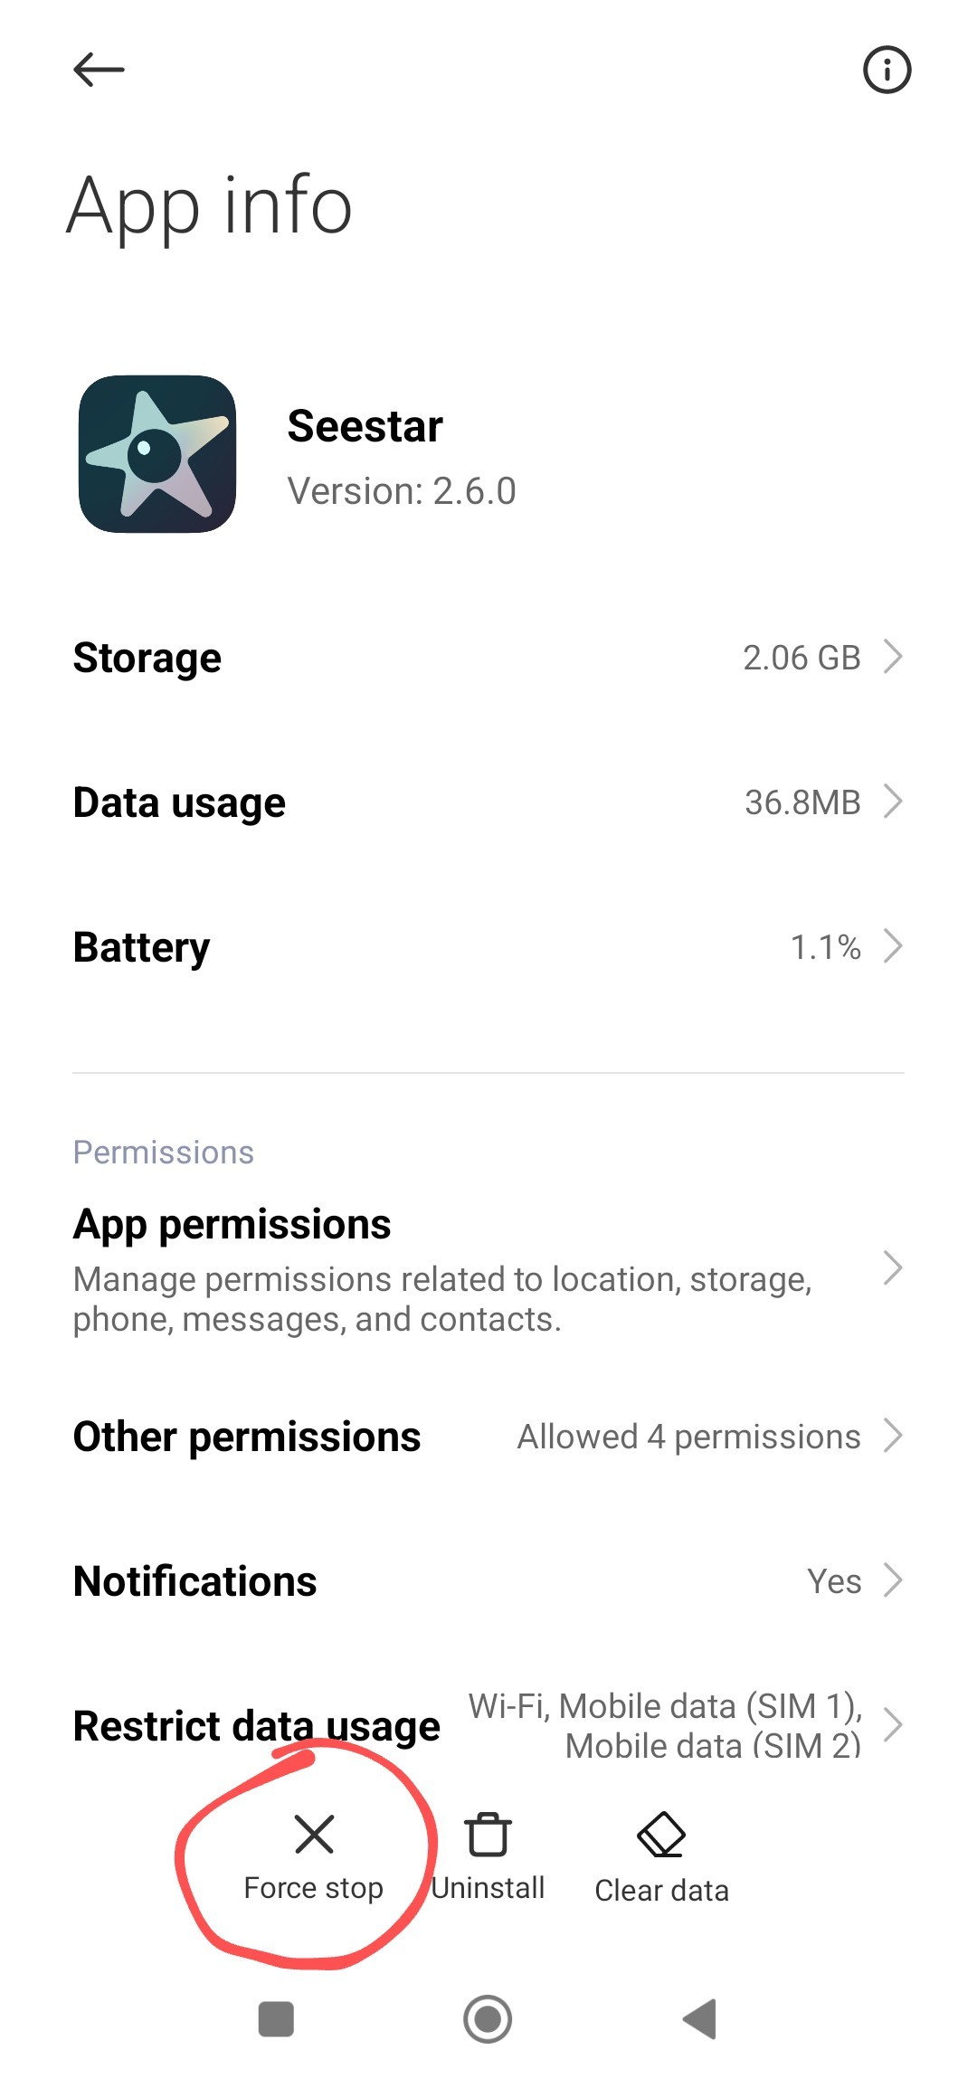977x2078 pixels.
Task: Open the info icon at top right
Action: tap(887, 70)
